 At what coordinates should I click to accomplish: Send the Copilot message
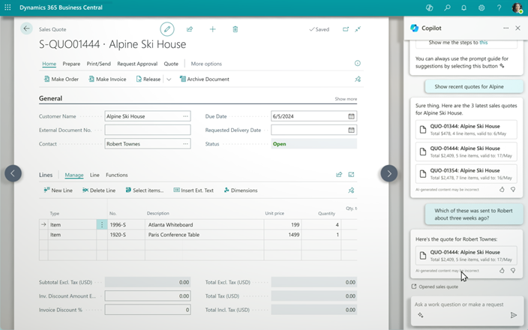(x=514, y=315)
